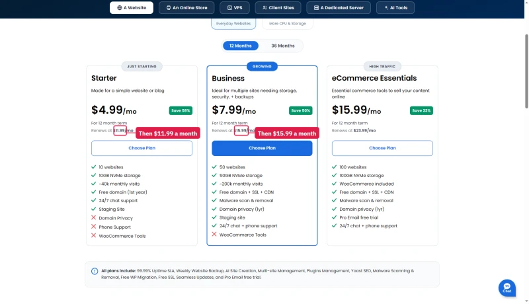The width and height of the screenshot is (529, 304).
Task: Click the checkmark next to 100 websites
Action: pyautogui.click(x=334, y=167)
